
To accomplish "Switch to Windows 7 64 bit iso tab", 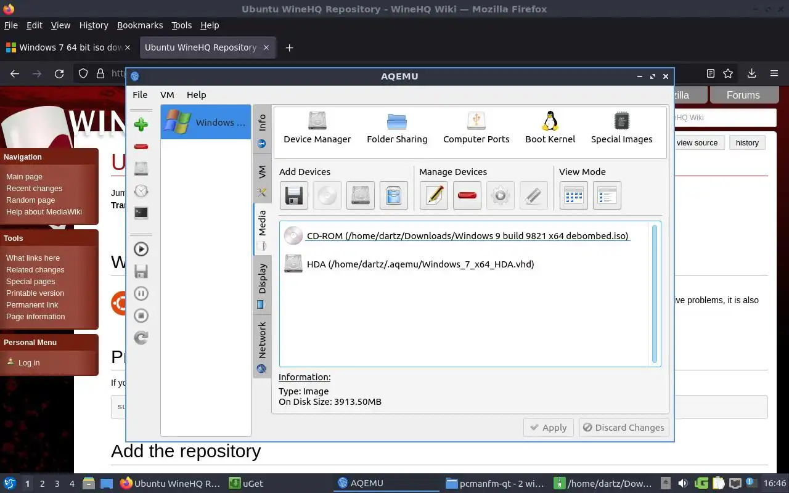I will pyautogui.click(x=69, y=47).
